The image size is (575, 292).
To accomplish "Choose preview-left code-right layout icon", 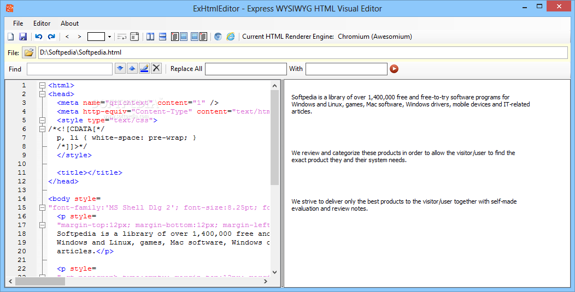I will click(199, 37).
